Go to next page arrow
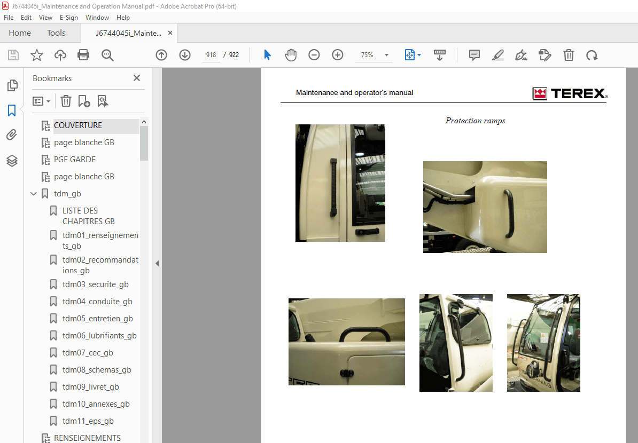Image resolution: width=638 pixels, height=443 pixels. tap(185, 55)
